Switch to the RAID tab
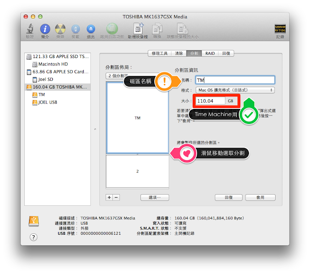The height and width of the screenshot is (274, 310). [210, 53]
